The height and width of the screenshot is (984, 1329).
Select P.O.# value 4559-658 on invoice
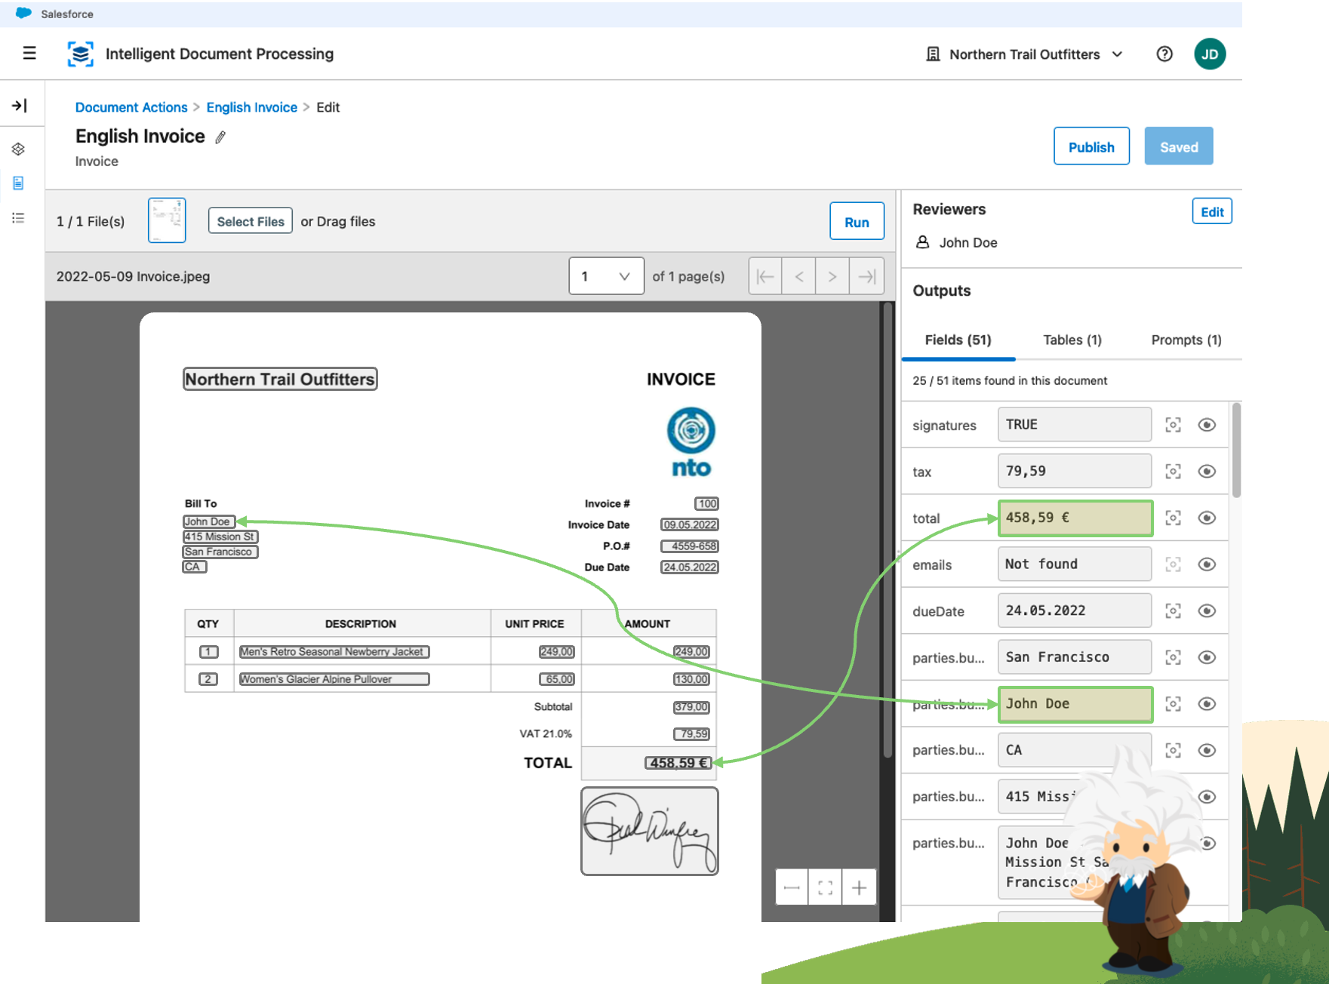pos(690,546)
